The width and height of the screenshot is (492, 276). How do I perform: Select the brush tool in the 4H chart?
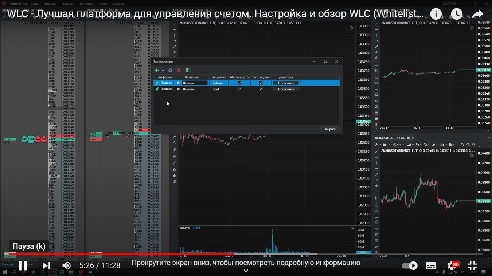(x=376, y=185)
